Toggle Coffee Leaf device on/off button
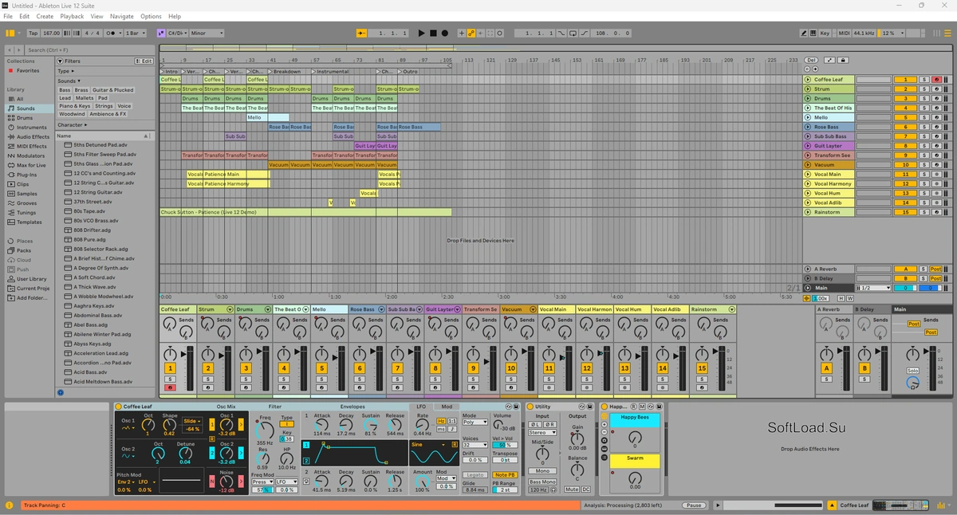957x515 pixels. tap(118, 407)
